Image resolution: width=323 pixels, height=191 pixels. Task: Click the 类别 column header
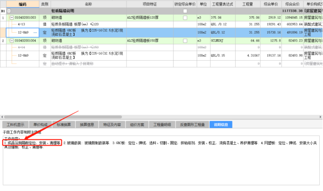pos(45,4)
